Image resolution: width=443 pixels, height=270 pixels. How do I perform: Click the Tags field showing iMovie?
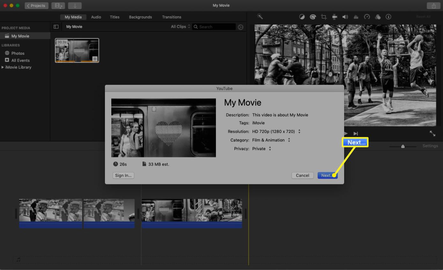(258, 123)
